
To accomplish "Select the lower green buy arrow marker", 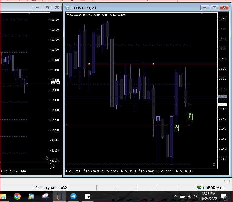I will tap(176, 127).
